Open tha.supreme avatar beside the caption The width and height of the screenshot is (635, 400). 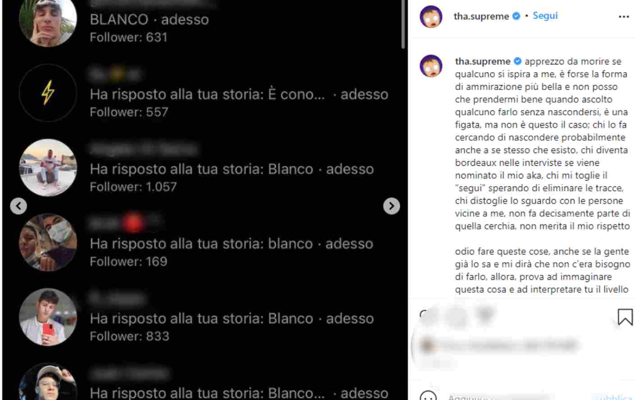(431, 66)
